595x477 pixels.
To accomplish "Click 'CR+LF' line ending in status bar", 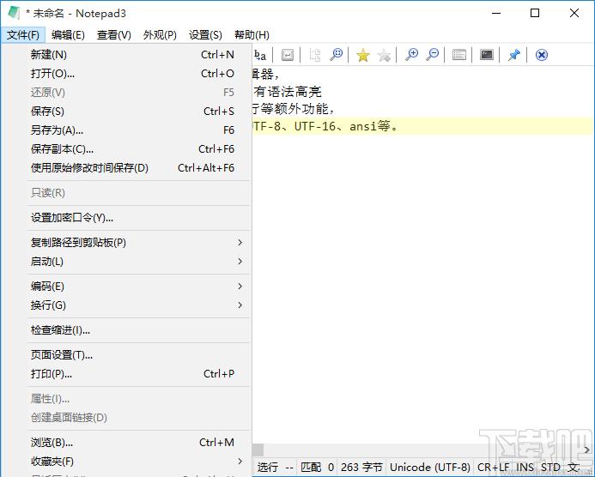I will pos(494,468).
